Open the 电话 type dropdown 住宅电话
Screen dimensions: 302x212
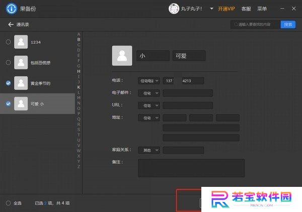point(149,81)
